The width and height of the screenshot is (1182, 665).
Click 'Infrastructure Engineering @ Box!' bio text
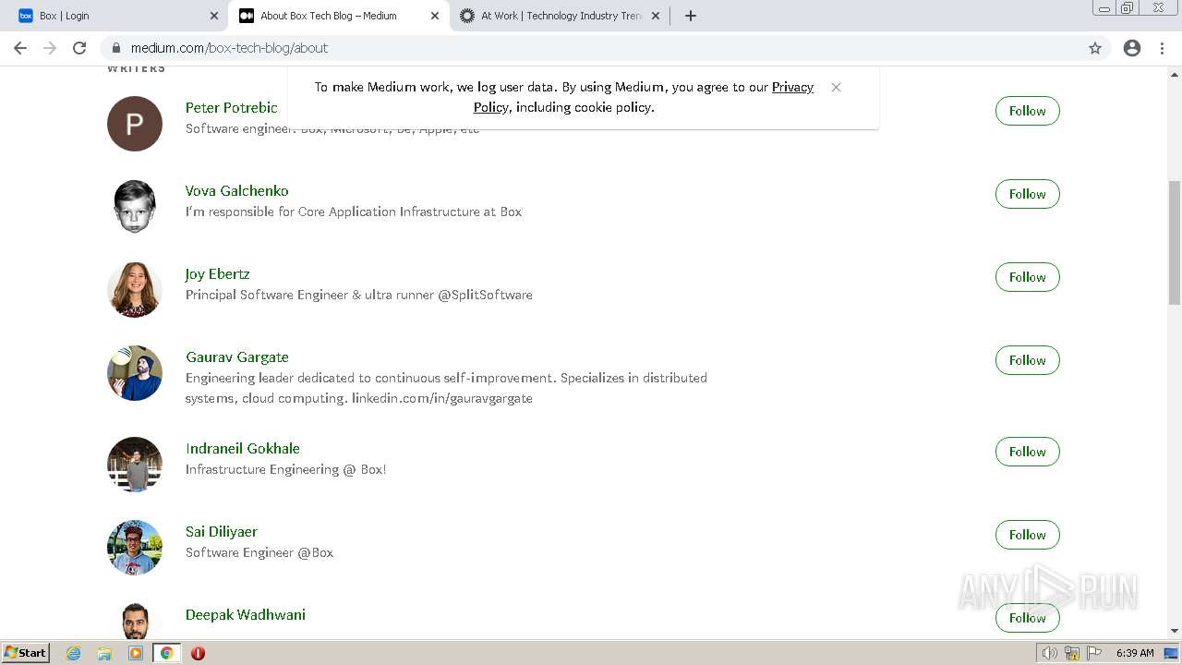click(x=286, y=469)
